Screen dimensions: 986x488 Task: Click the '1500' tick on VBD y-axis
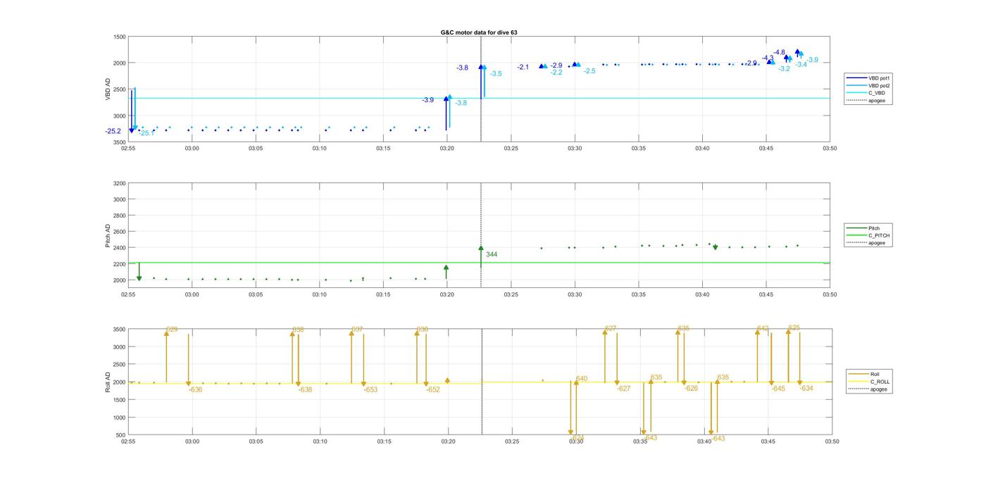pos(119,37)
